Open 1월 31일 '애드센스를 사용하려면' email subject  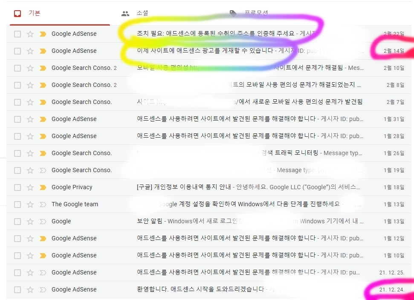coord(226,119)
